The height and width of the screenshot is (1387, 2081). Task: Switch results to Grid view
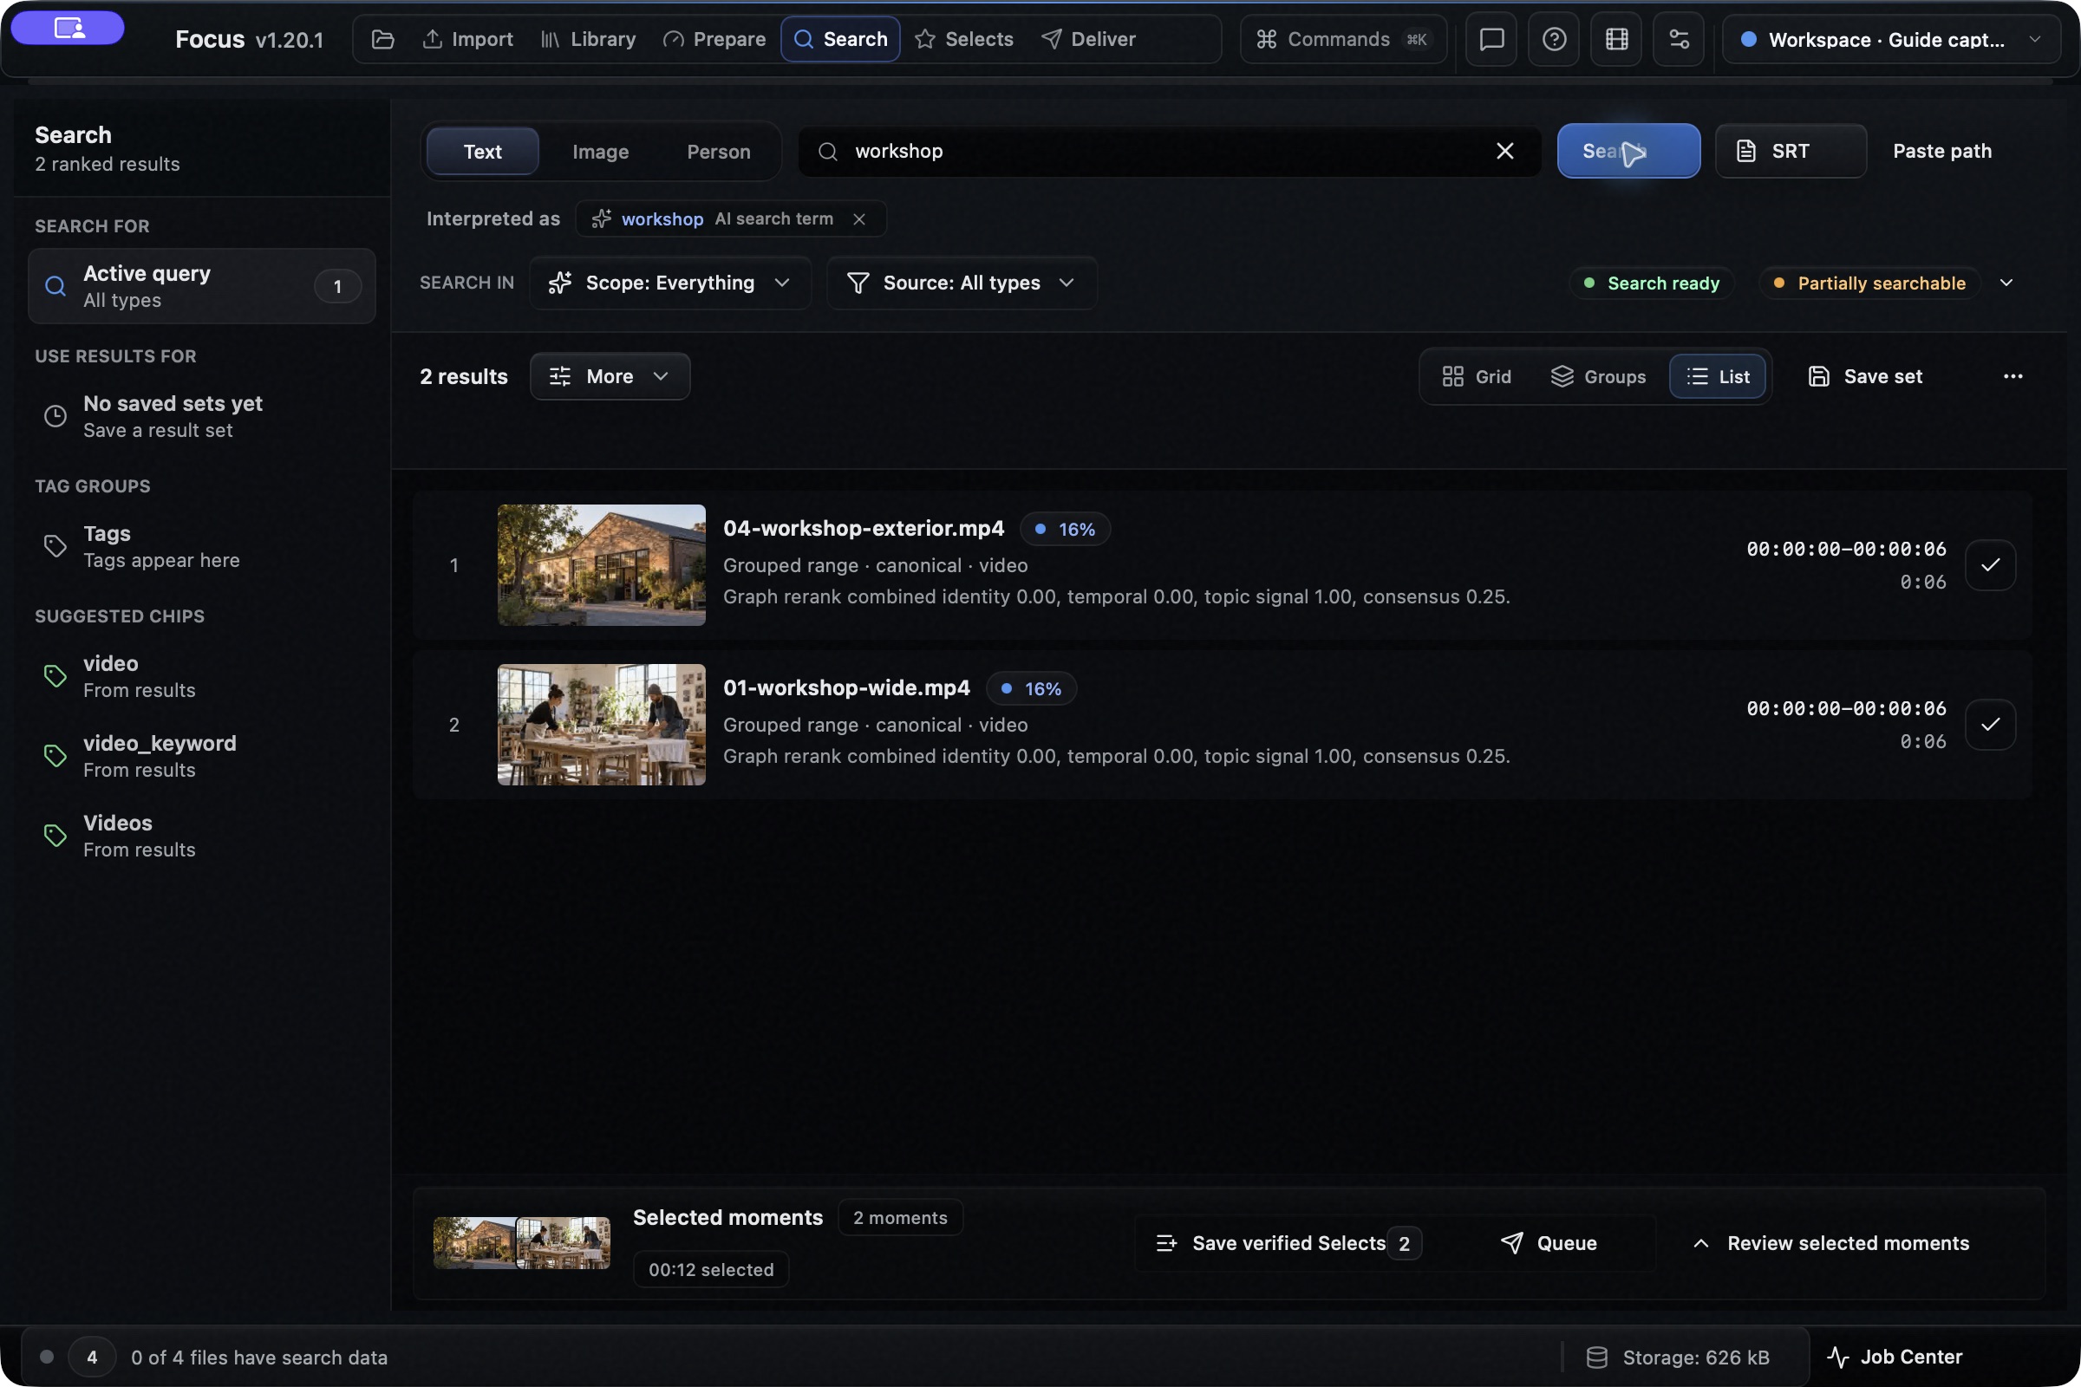point(1477,377)
